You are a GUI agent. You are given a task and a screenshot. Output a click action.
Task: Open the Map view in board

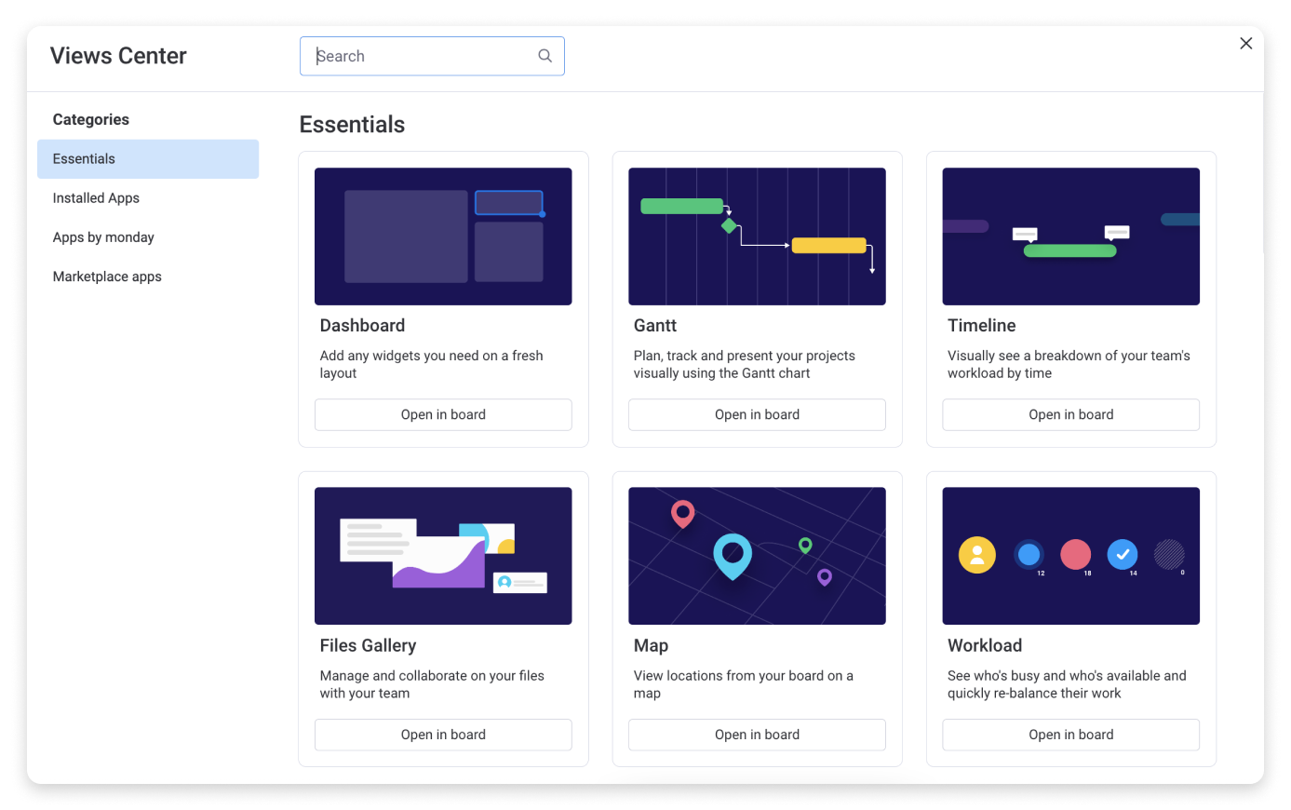coord(757,735)
